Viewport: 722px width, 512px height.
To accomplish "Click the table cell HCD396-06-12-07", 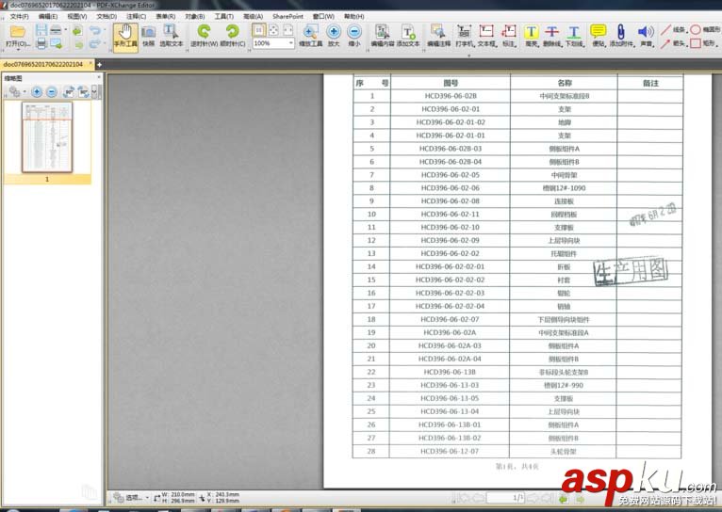I will (450, 452).
